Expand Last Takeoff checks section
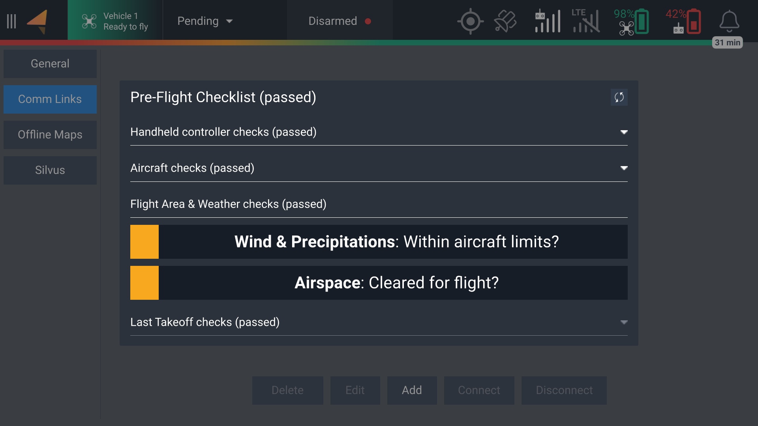The width and height of the screenshot is (758, 426). [x=624, y=322]
